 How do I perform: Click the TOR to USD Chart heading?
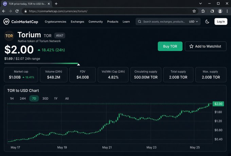coord(23,91)
